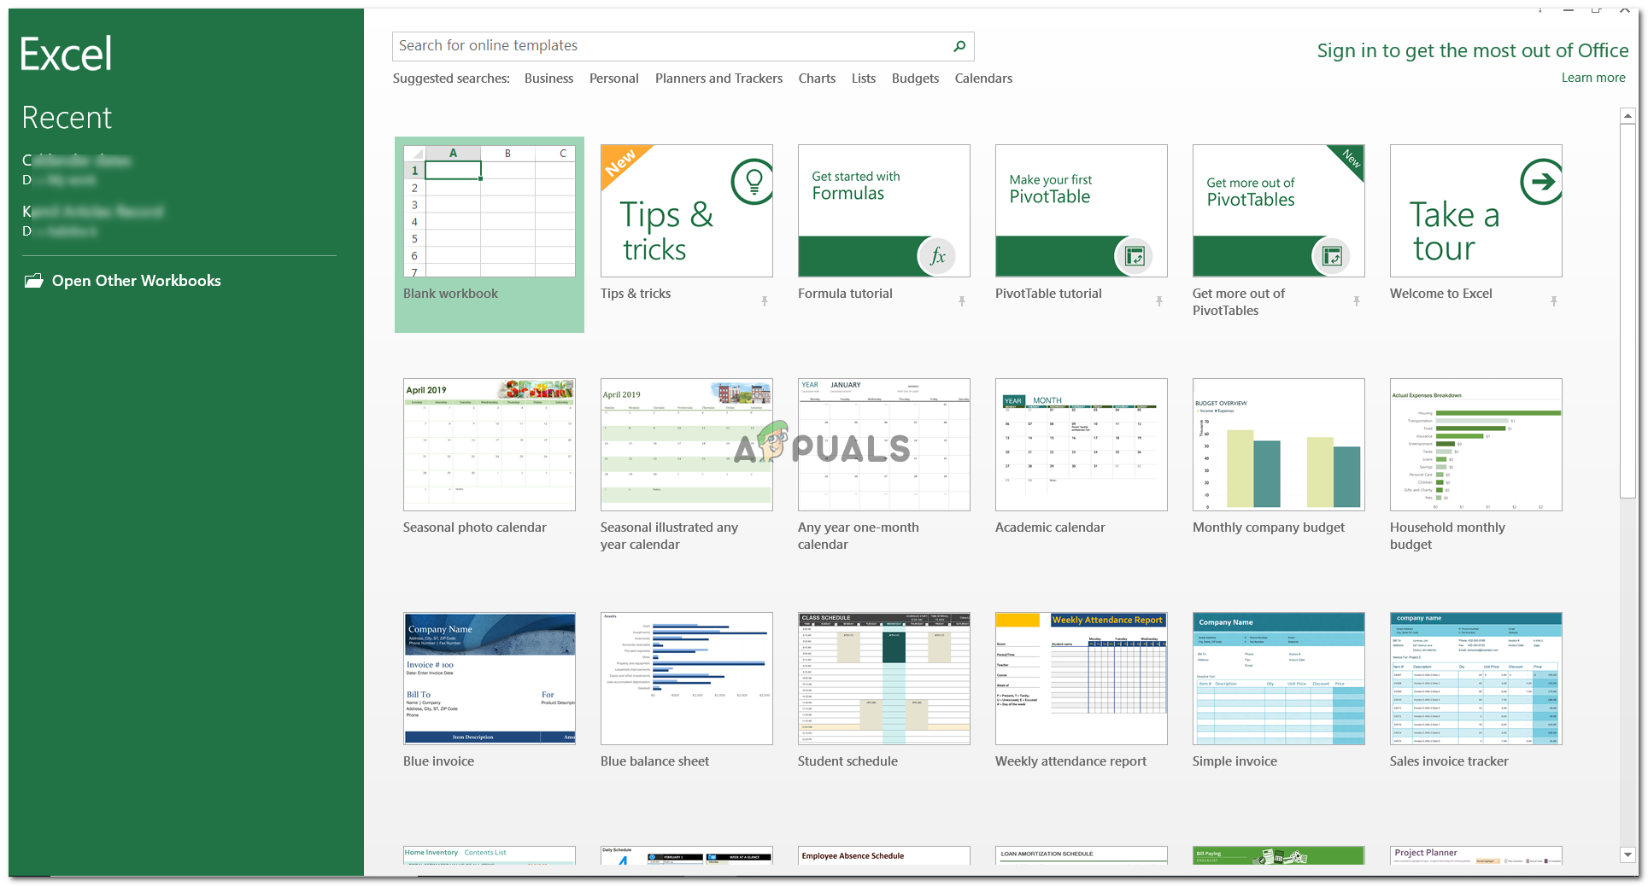The image size is (1648, 886).
Task: Choose the Academic calendar template thumbnail
Action: tap(1082, 445)
